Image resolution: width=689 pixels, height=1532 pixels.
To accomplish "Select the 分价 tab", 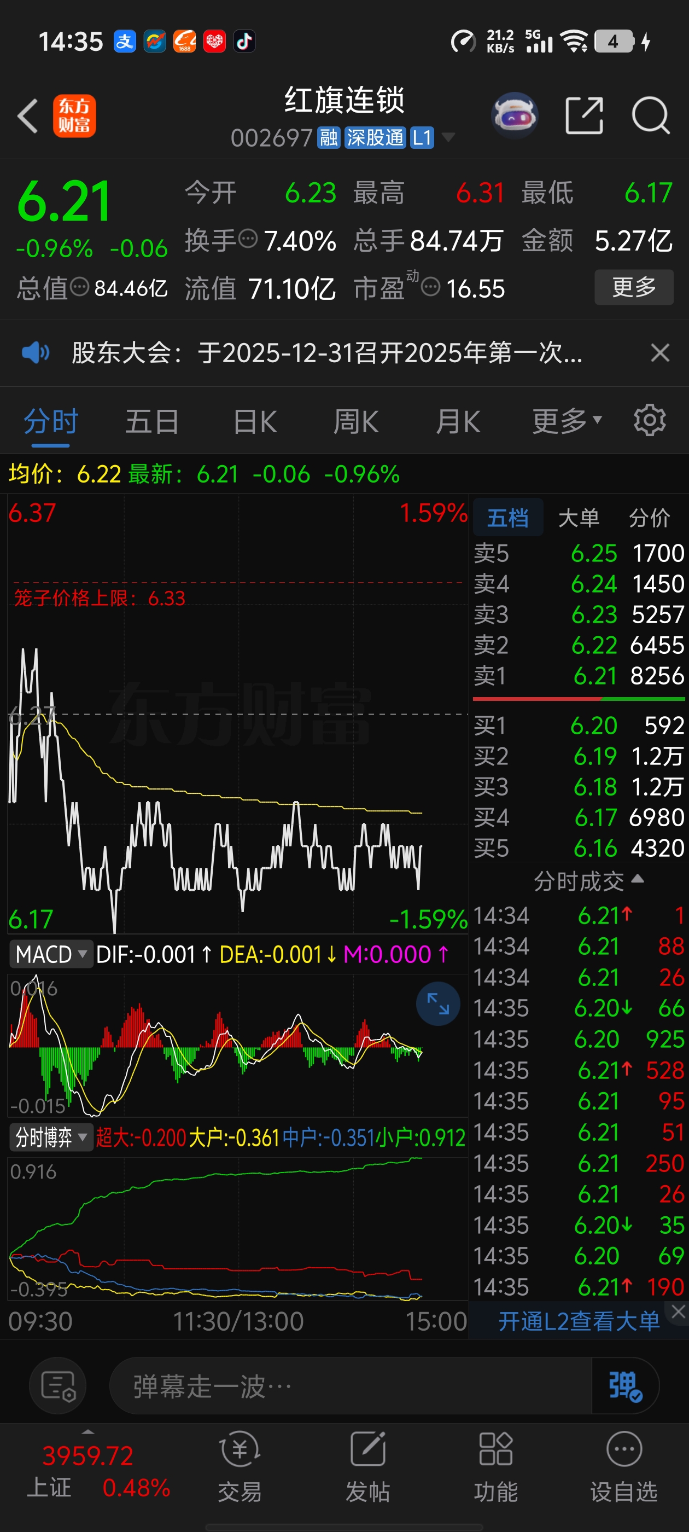I will (x=649, y=518).
